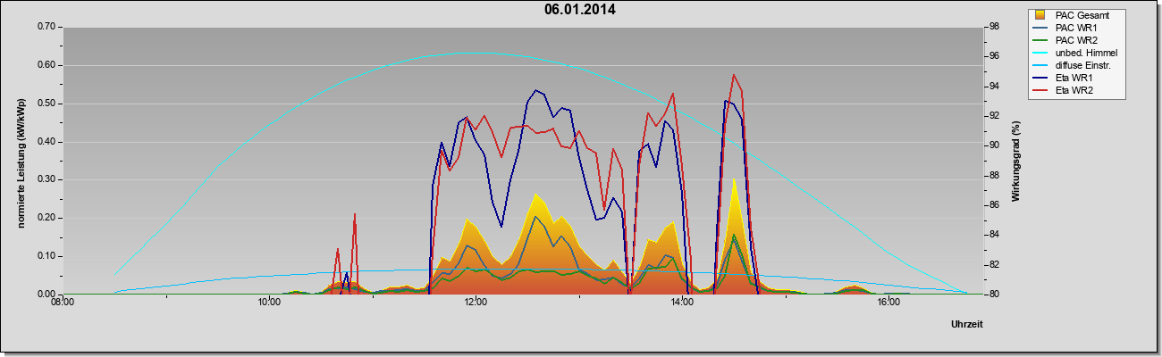Click the PAC Gesamt orange legend swatch
The width and height of the screenshot is (1162, 357).
[1041, 15]
